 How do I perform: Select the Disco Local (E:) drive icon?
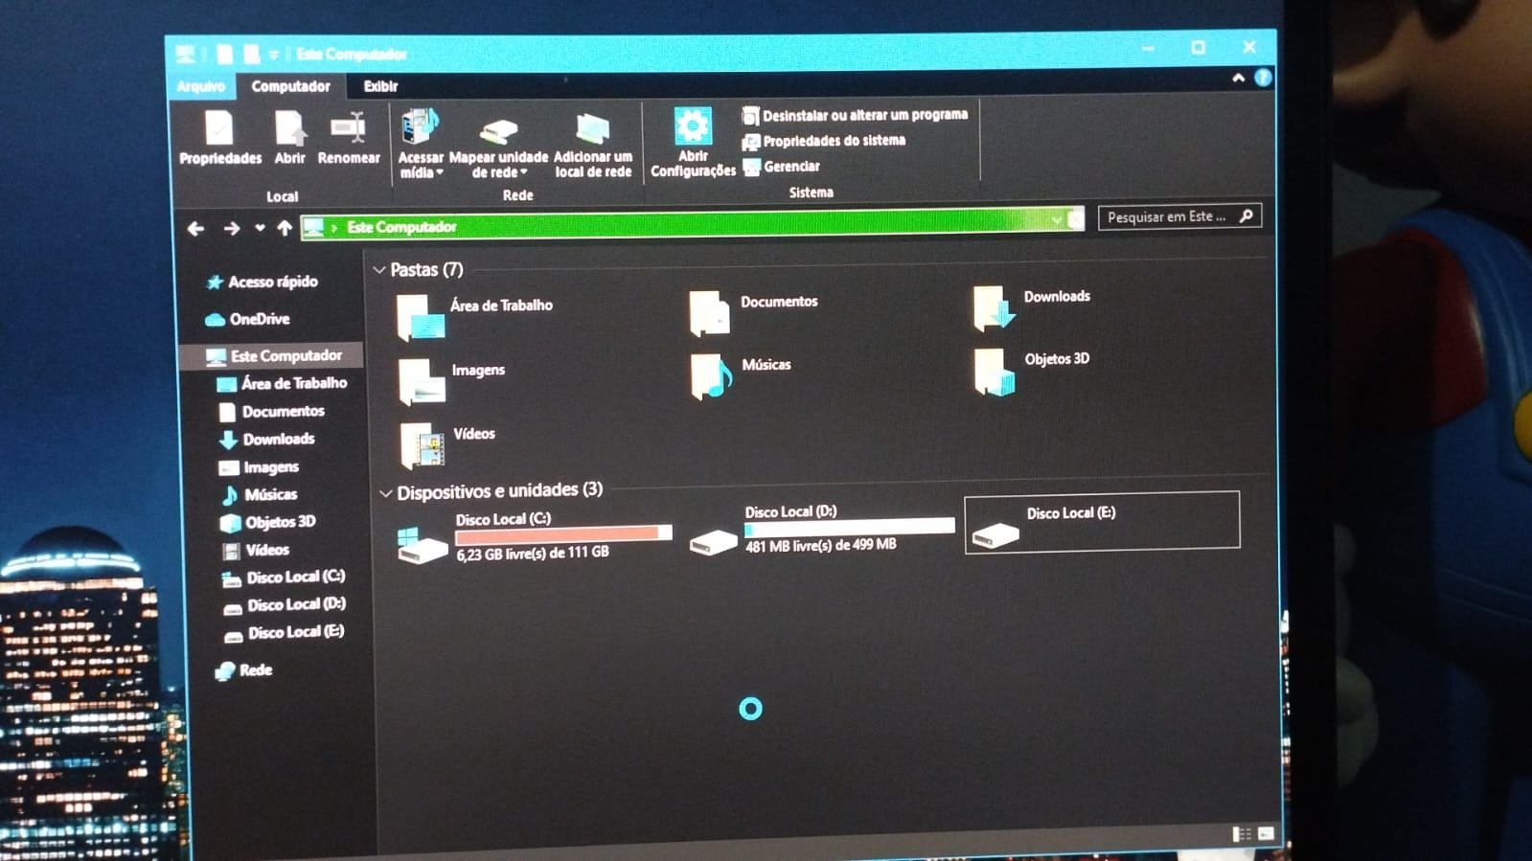tap(995, 534)
